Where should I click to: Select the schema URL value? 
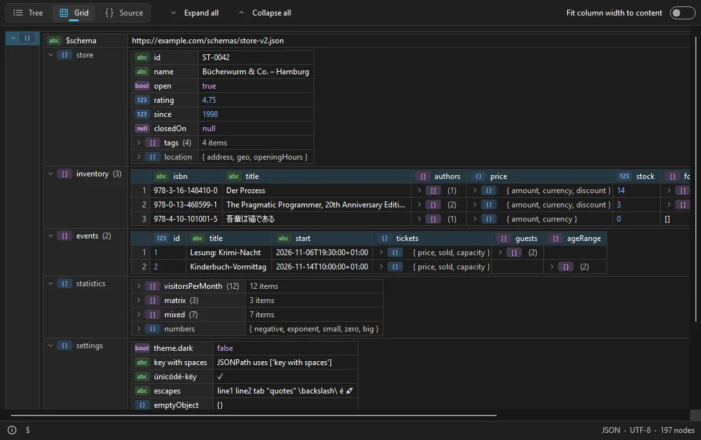[208, 41]
